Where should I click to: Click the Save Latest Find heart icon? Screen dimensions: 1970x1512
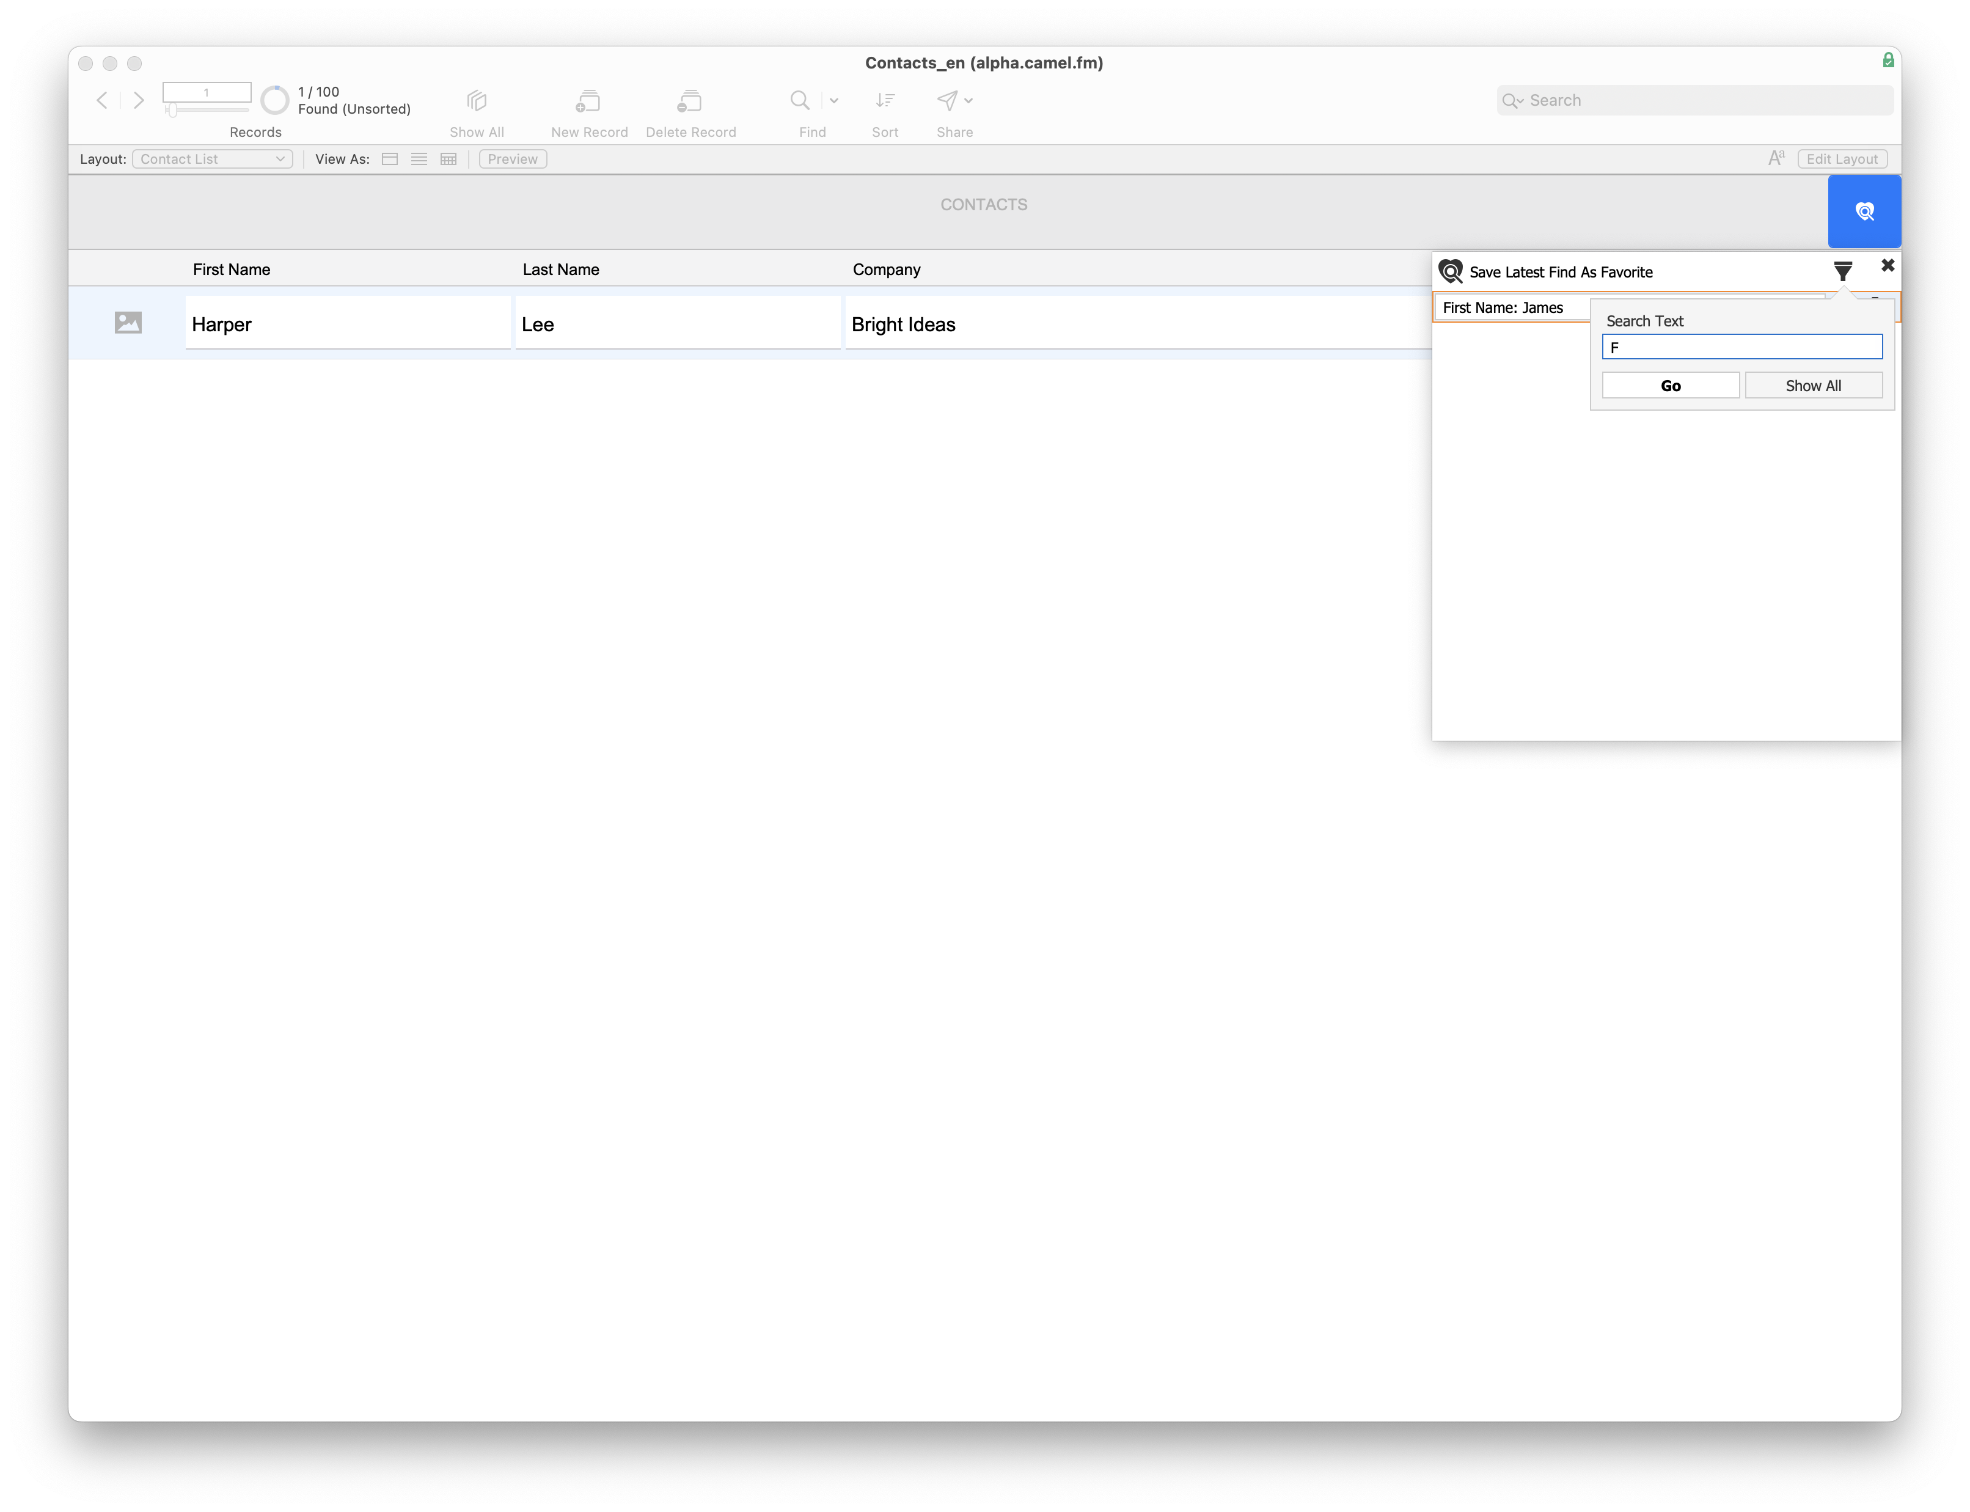pos(1451,272)
